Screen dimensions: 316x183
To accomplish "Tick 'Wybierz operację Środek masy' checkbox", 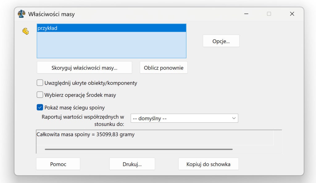I will 40,95.
